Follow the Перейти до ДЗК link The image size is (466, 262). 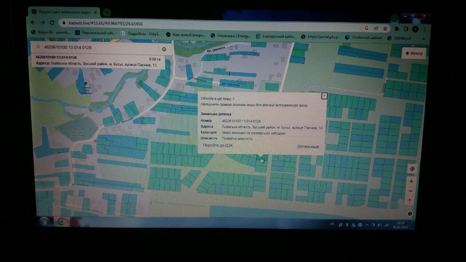click(x=218, y=145)
